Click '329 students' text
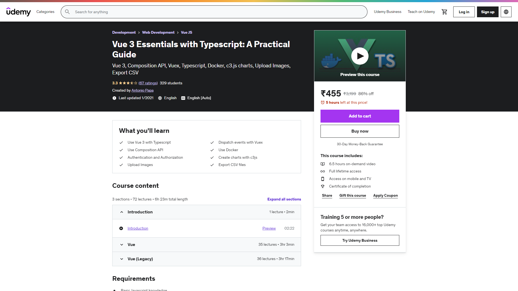The image size is (518, 291). pyautogui.click(x=171, y=83)
